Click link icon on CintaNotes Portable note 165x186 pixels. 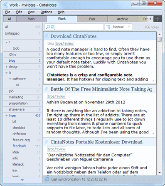47,142
